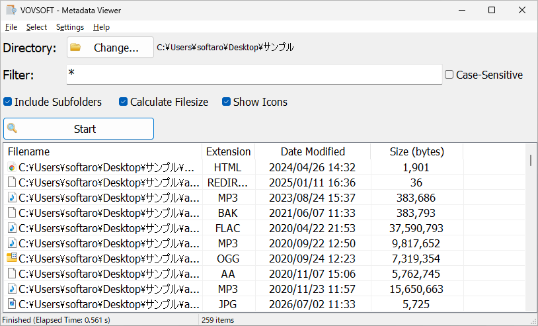The width and height of the screenshot is (538, 326).
Task: Click the date 2025/01/11 16:36
Action: tap(312, 183)
